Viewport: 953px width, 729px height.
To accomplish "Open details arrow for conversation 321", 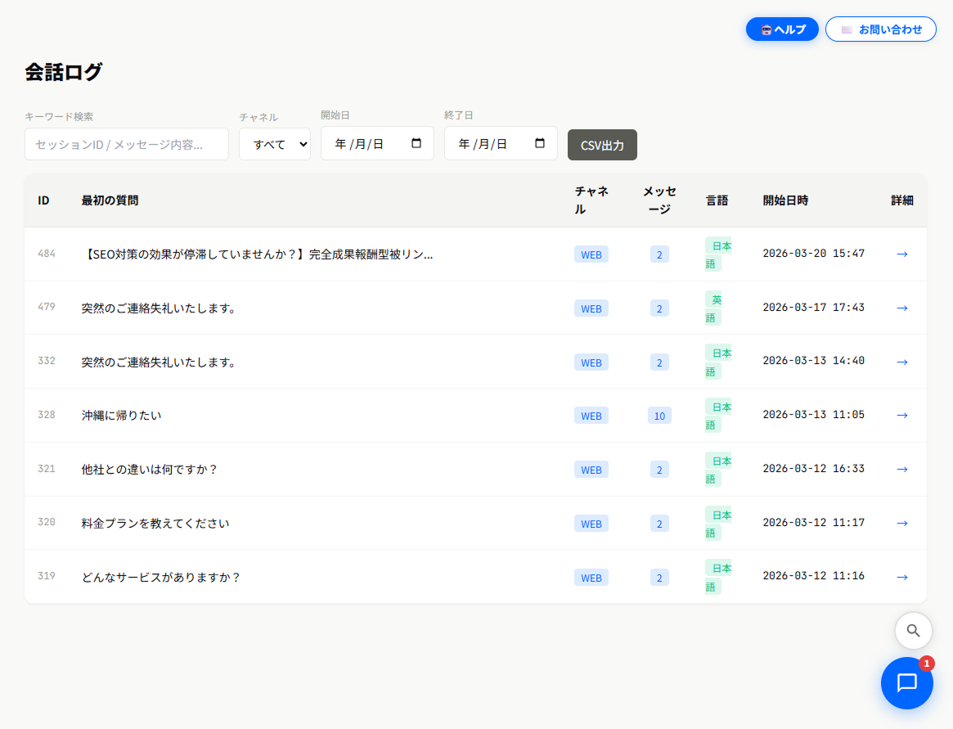I will coord(901,469).
